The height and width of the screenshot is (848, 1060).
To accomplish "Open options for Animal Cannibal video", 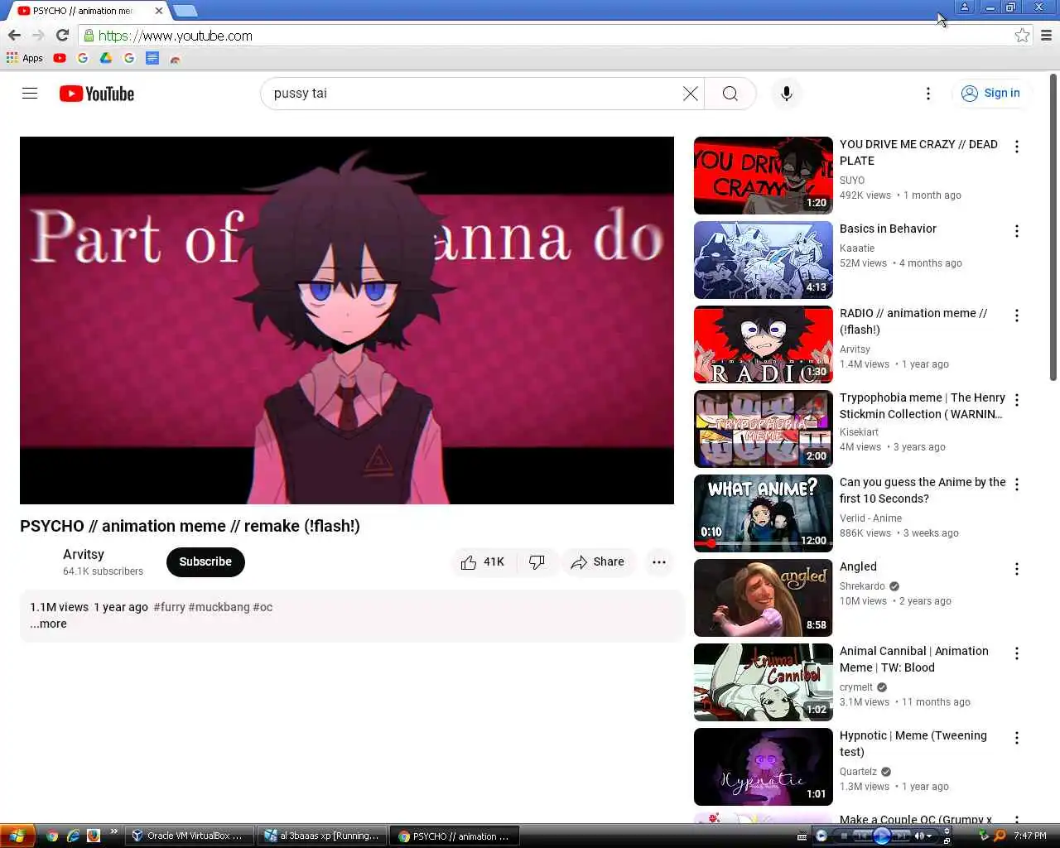I will coord(1017,653).
